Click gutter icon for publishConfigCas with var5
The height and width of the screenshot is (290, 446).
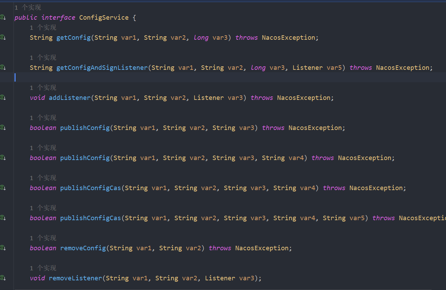(x=3, y=217)
